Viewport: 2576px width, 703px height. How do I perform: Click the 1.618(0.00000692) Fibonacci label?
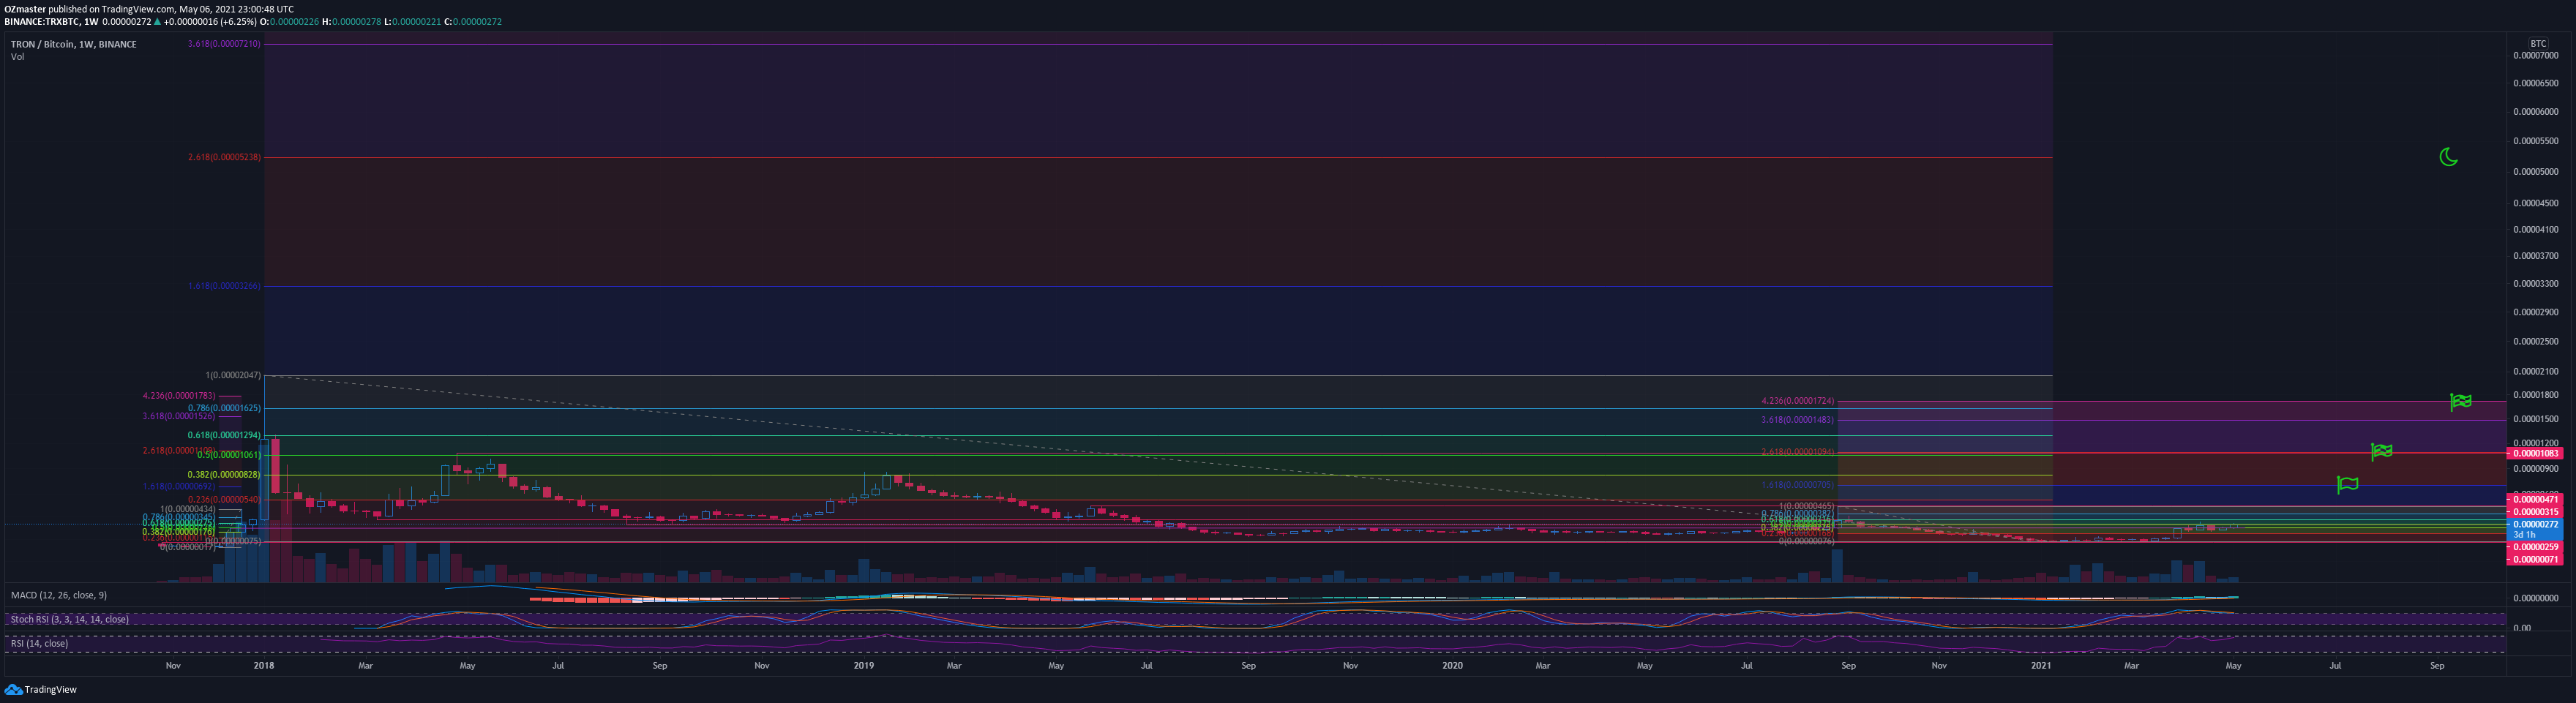tap(179, 487)
